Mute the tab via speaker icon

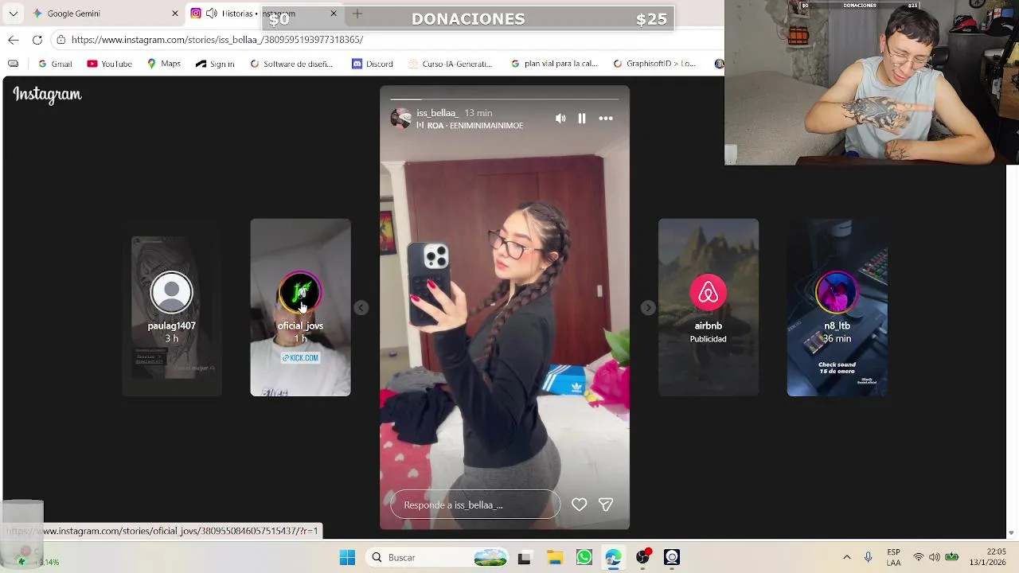pos(211,14)
